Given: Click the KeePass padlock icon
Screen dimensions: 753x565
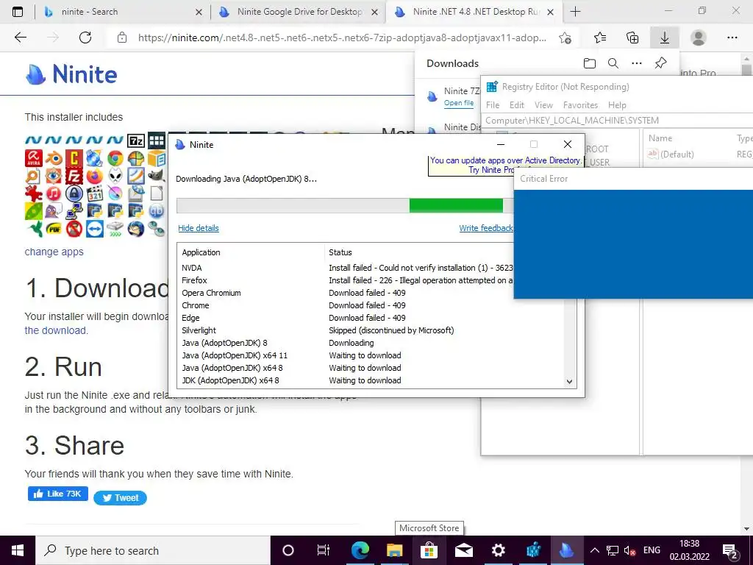Looking at the screenshot, I should click(74, 193).
